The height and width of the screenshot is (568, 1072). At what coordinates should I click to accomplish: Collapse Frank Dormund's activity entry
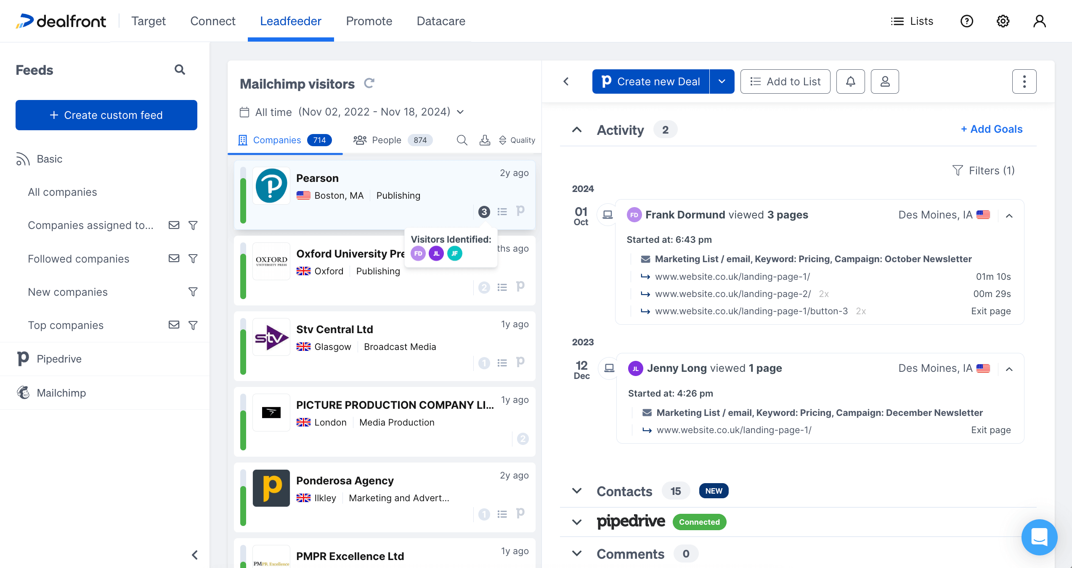(1010, 215)
